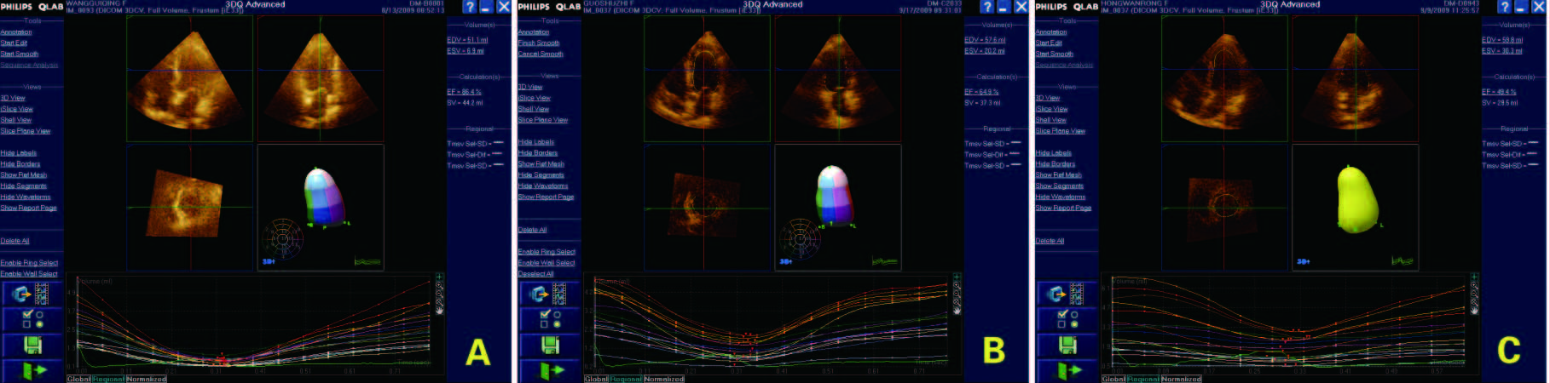Toggle Show Segments in HONGWANRONG panel
This screenshot has width=1550, height=383.
1060,186
